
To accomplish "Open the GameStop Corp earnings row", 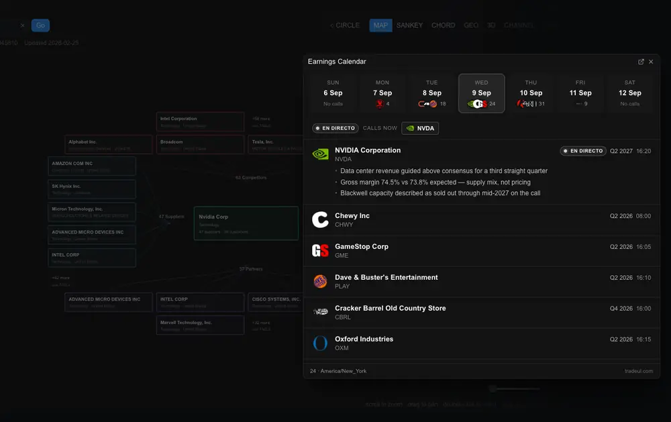I will pyautogui.click(x=481, y=251).
